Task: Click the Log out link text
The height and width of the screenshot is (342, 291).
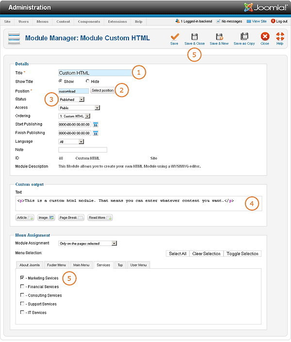Action: (282, 21)
